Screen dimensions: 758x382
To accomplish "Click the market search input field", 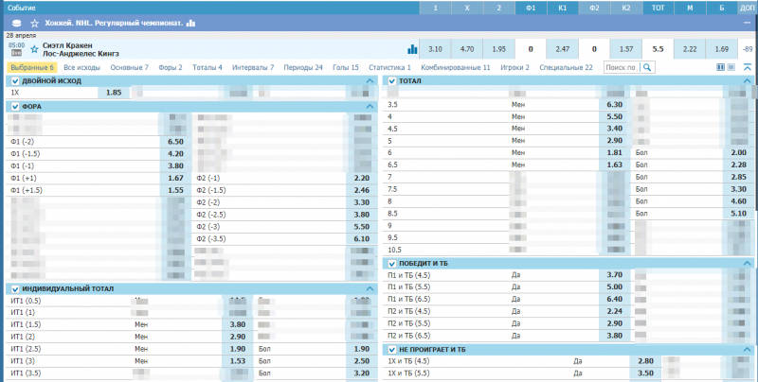I will point(621,67).
